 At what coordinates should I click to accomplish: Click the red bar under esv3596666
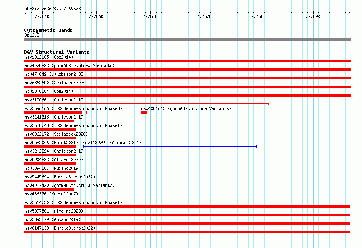[55, 112]
